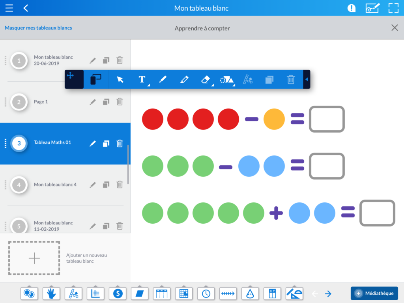Image resolution: width=404 pixels, height=303 pixels.
Task: Toggle fullscreen mode in the top bar
Action: pyautogui.click(x=393, y=8)
